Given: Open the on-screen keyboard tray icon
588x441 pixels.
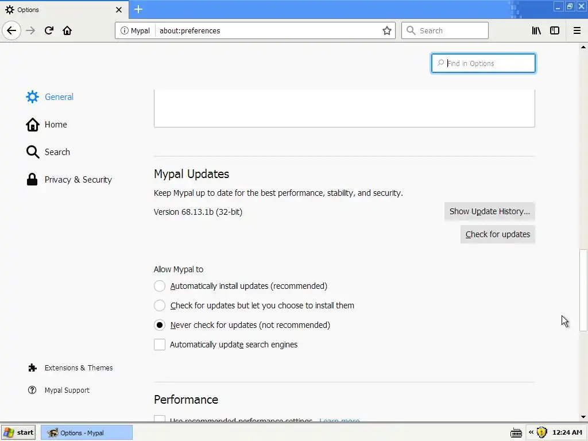Looking at the screenshot, I should (x=516, y=433).
